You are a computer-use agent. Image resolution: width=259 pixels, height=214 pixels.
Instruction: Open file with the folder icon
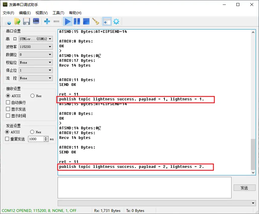17,21
